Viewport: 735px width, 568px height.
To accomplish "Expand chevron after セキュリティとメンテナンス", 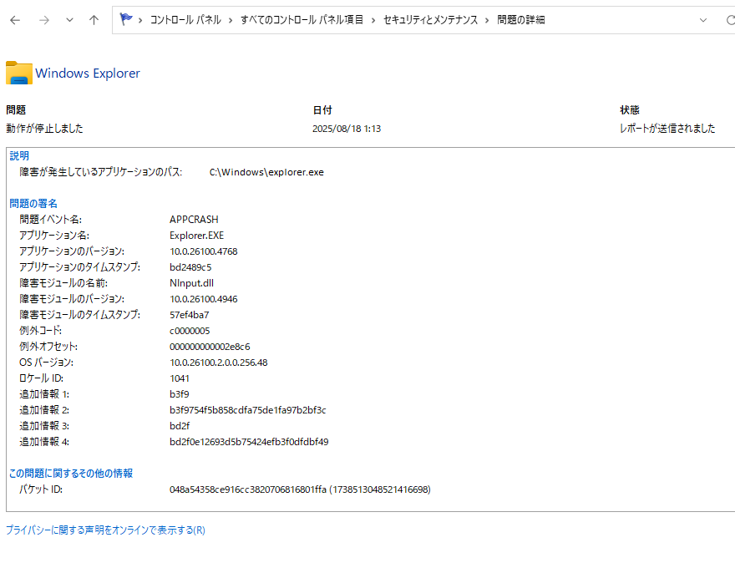I will click(x=486, y=20).
